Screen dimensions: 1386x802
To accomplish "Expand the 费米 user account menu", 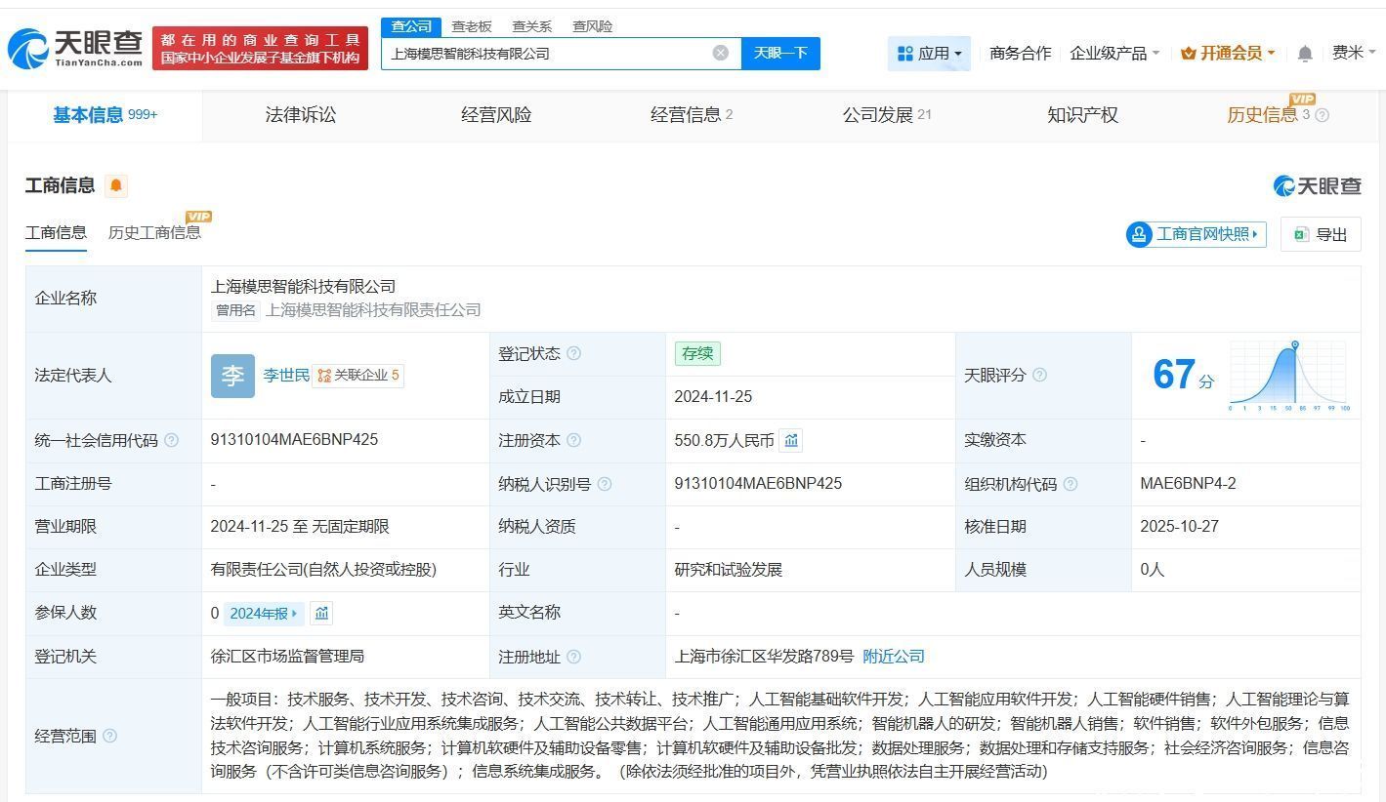I will [1353, 53].
